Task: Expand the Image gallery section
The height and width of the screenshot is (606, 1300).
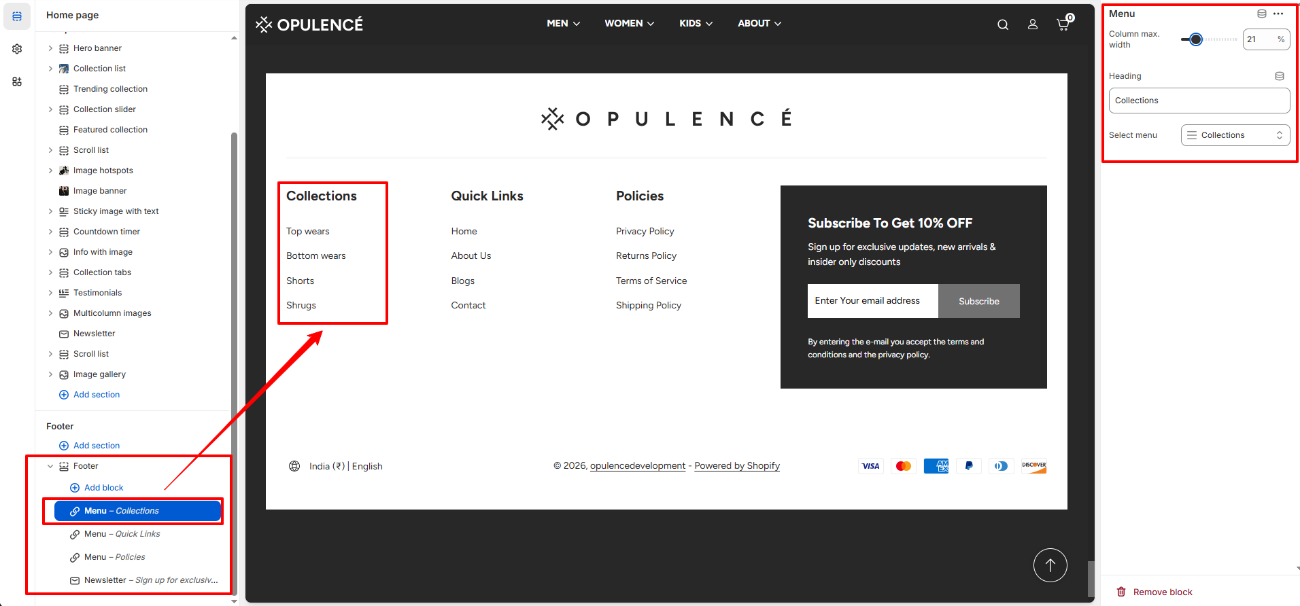Action: click(50, 374)
